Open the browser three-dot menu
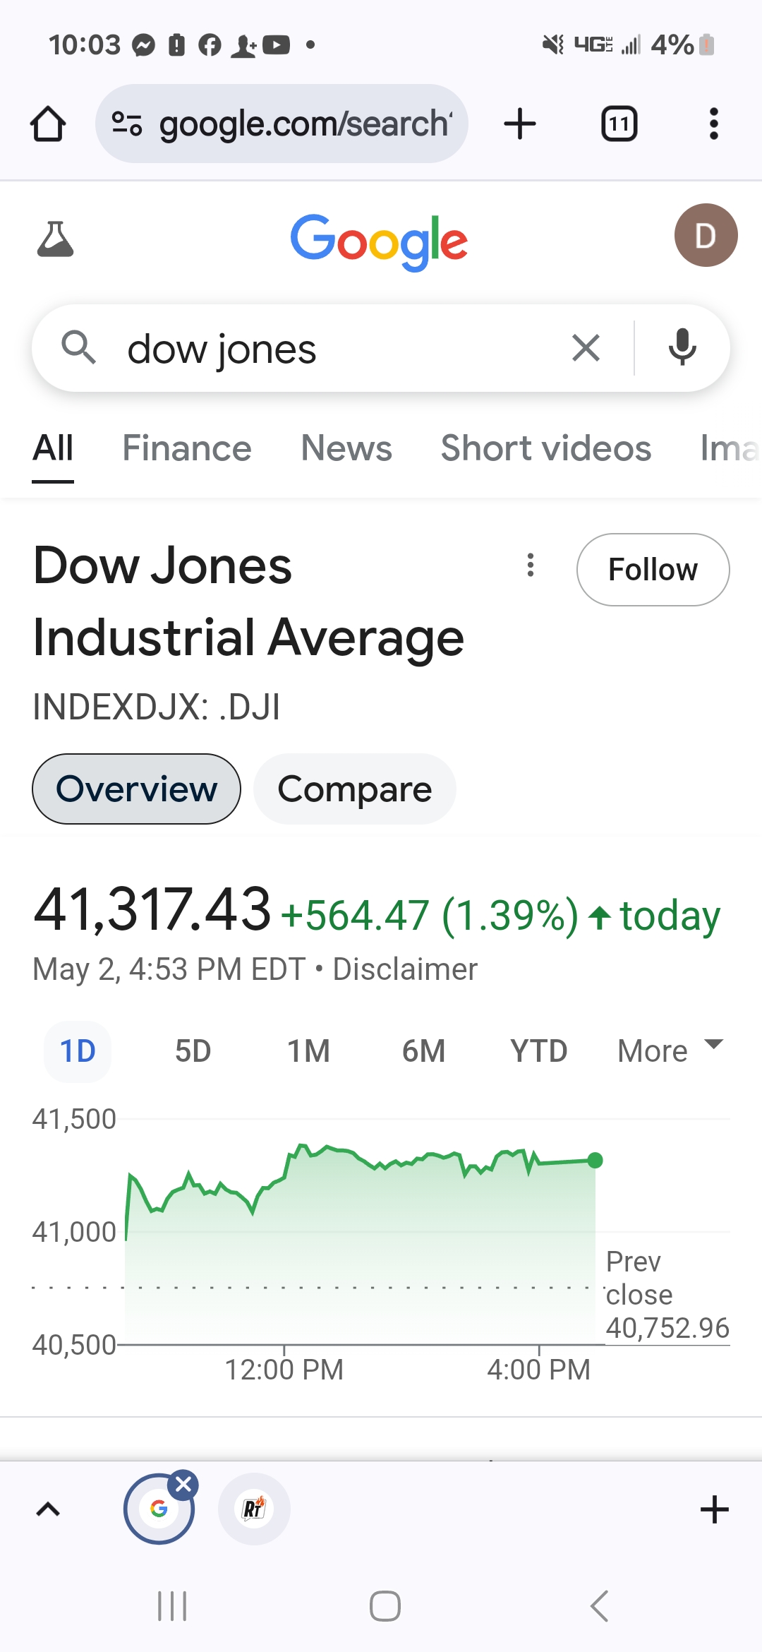This screenshot has width=762, height=1652. pyautogui.click(x=713, y=124)
